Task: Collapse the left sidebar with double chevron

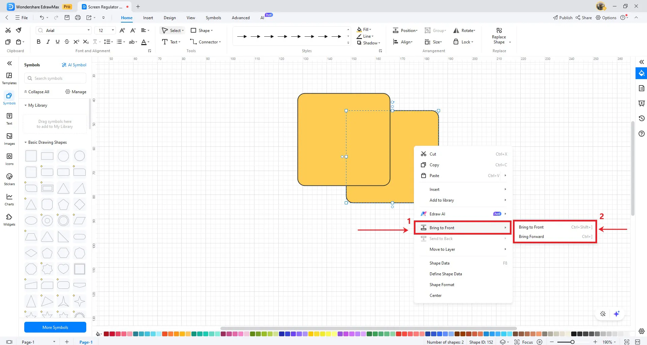Action: [9, 63]
